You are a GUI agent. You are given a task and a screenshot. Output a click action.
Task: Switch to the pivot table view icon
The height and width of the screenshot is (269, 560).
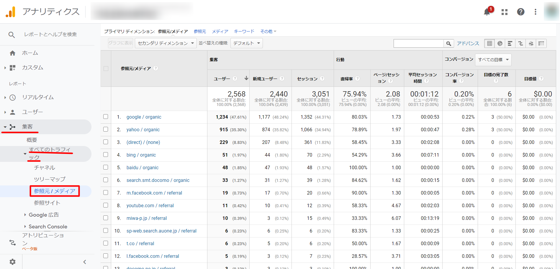(x=541, y=44)
